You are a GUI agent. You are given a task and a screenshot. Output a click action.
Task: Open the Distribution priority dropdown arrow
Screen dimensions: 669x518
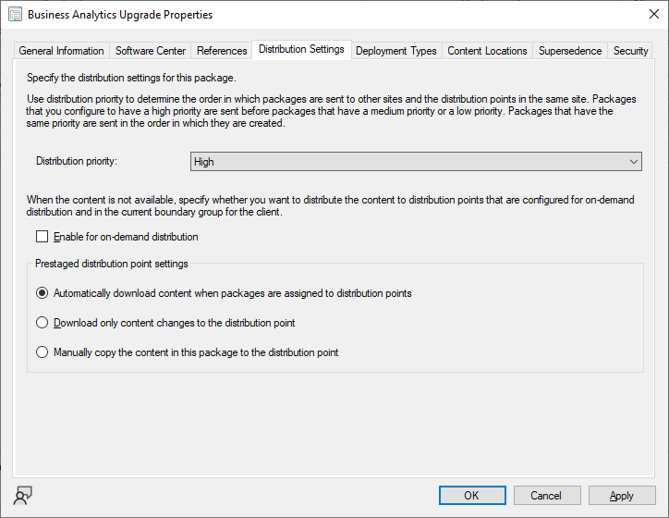[x=634, y=162]
